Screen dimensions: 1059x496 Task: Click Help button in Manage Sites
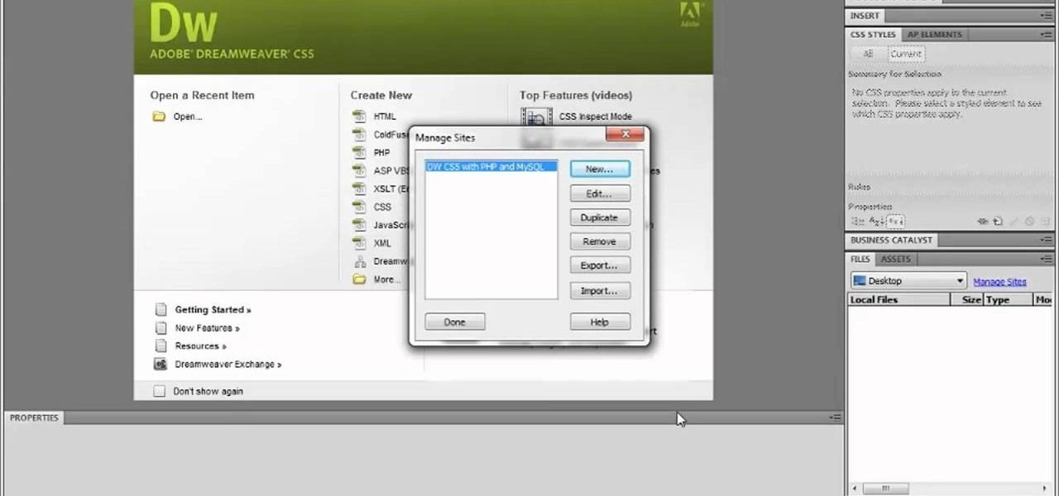(600, 322)
